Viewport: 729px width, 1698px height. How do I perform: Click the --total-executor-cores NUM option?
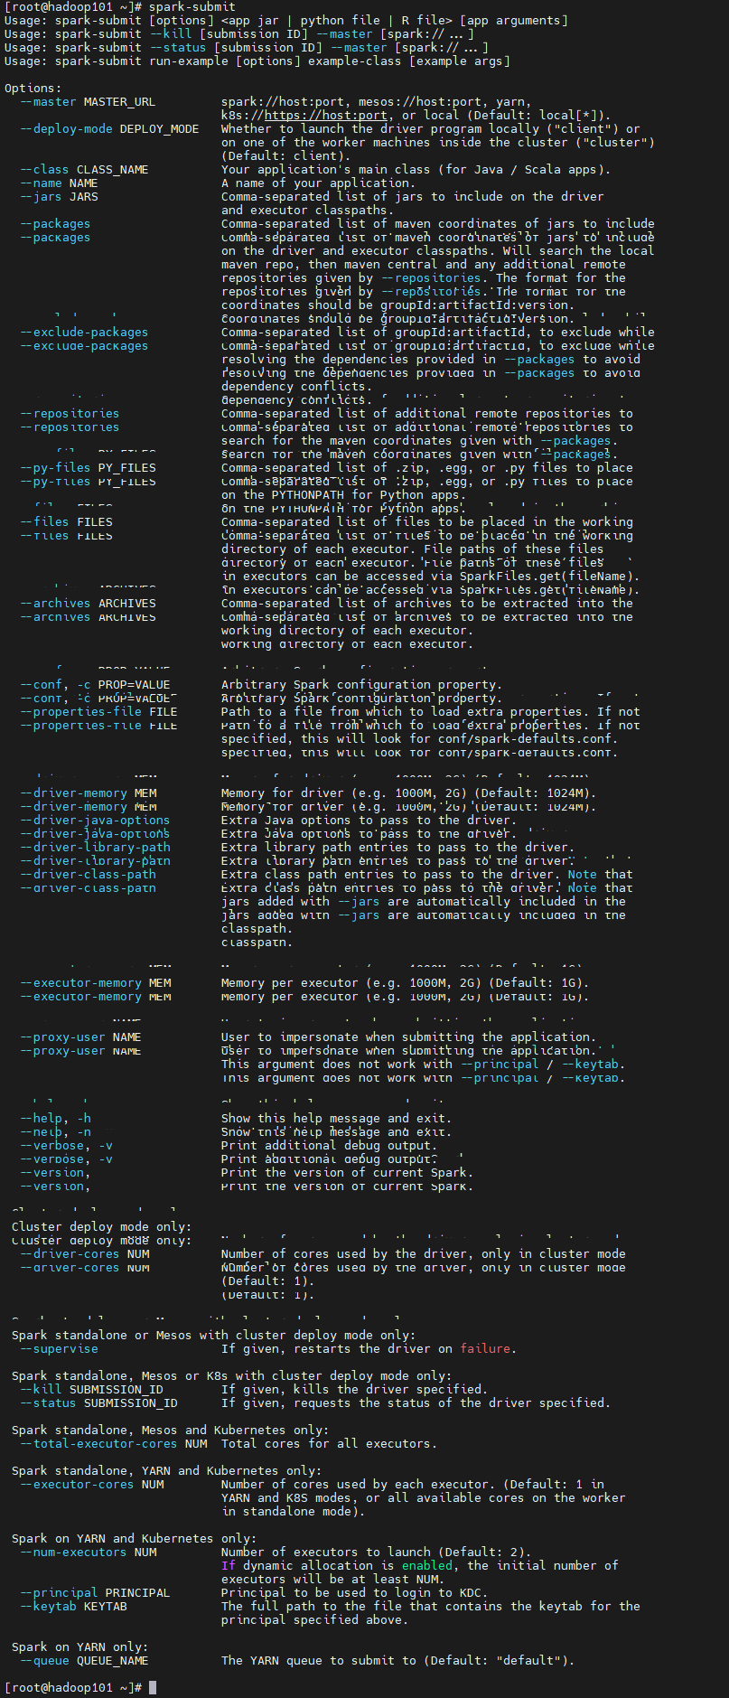tap(113, 1444)
